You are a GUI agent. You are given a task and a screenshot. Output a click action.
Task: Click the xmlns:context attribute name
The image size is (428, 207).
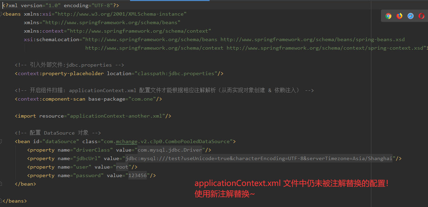pos(44,31)
